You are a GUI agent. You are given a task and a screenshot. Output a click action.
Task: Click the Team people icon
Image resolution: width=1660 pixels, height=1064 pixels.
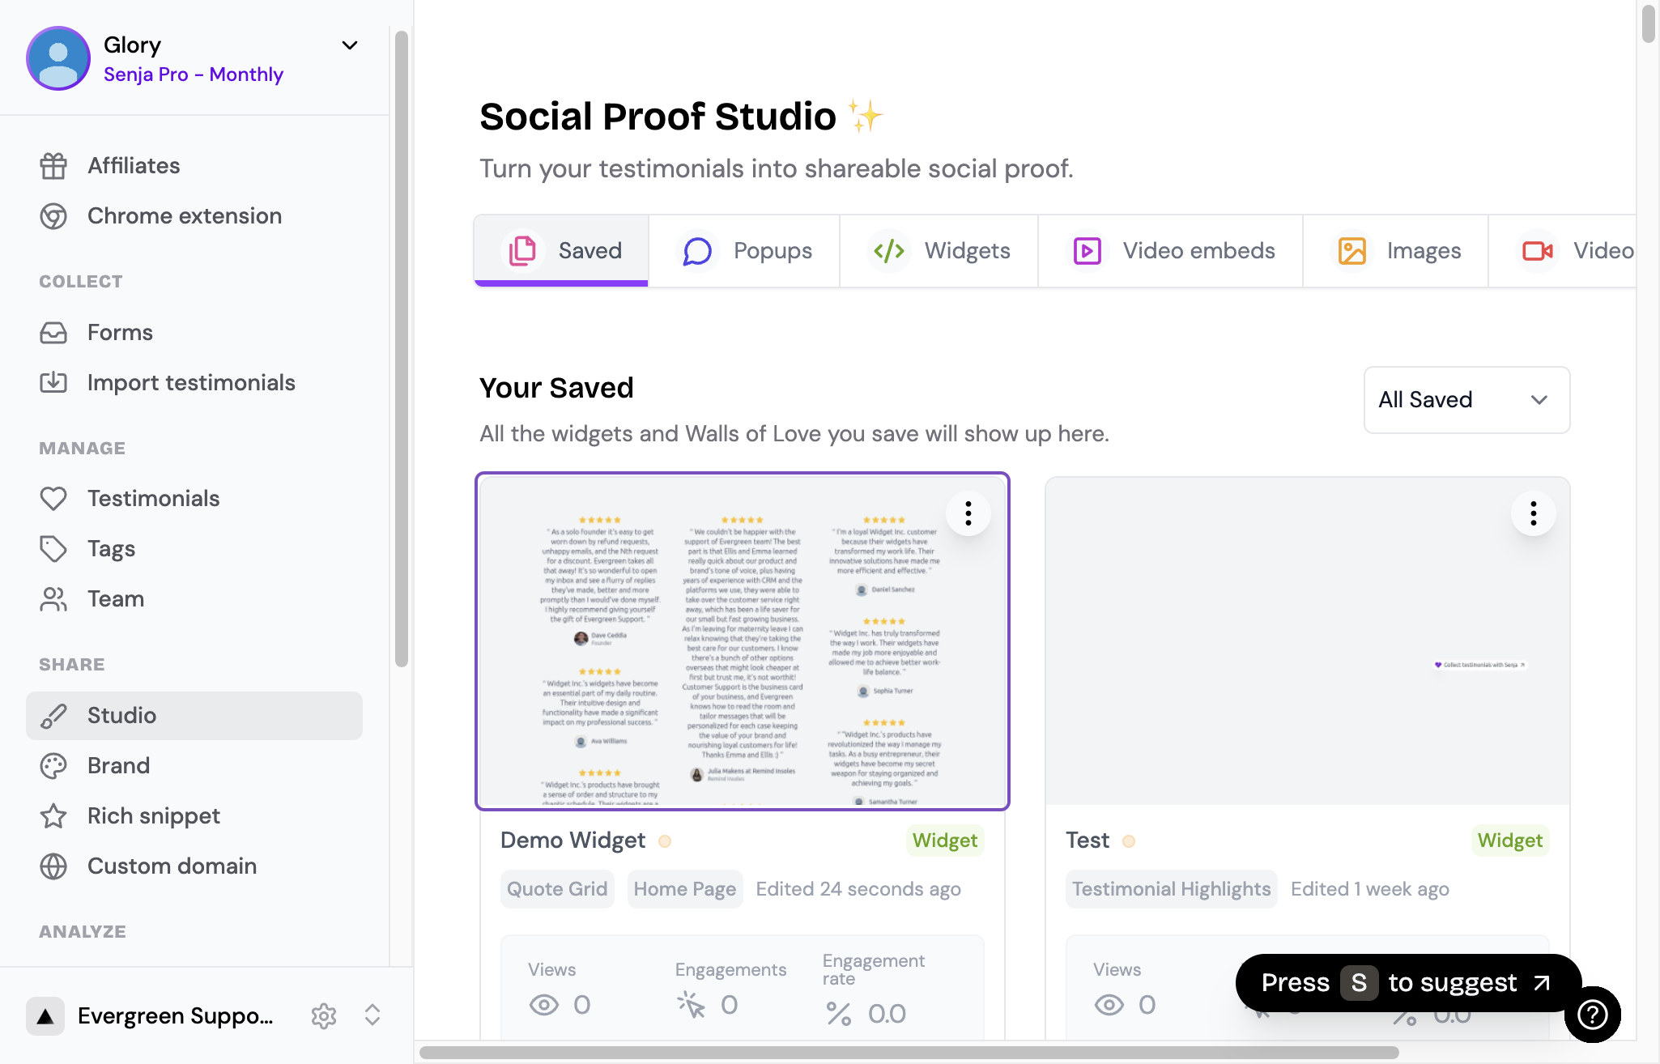tap(53, 599)
